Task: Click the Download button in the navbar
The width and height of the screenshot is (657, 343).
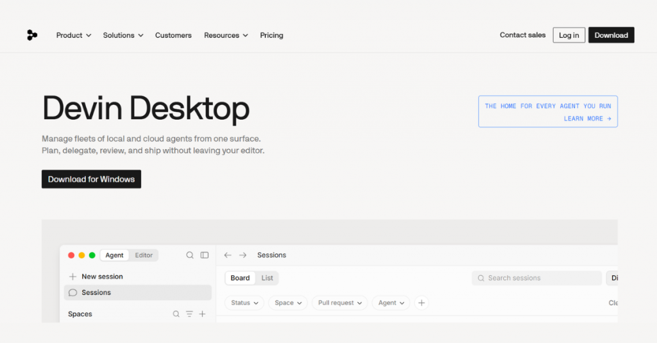Action: 611,35
